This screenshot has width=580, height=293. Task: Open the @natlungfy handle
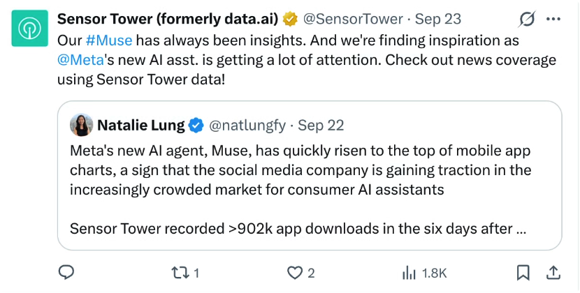point(247,126)
